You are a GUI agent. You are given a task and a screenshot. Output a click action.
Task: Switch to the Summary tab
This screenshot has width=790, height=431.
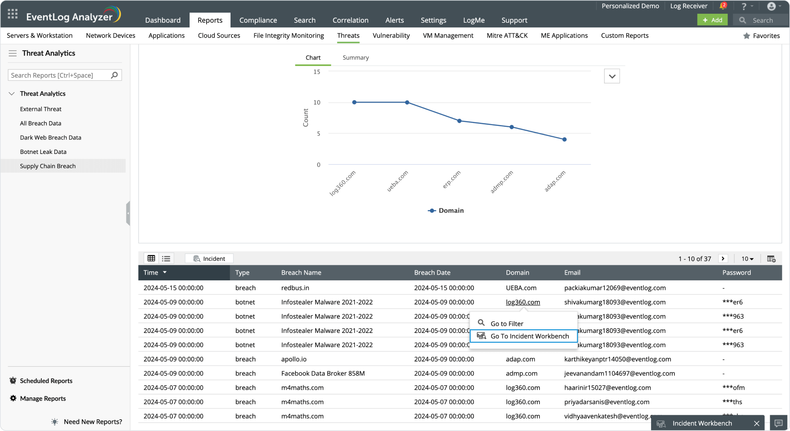355,58
